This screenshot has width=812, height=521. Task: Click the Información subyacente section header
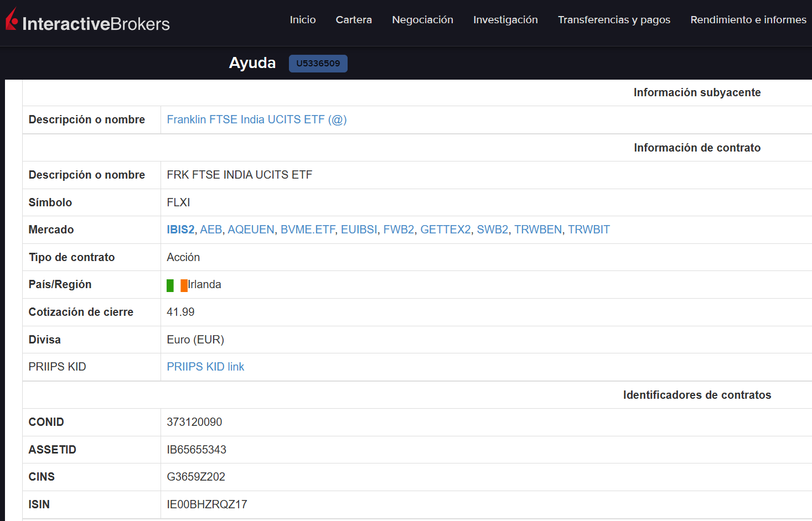[x=697, y=92]
